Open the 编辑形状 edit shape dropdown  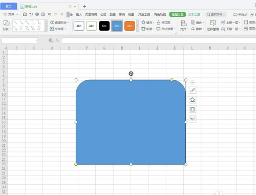[59, 23]
